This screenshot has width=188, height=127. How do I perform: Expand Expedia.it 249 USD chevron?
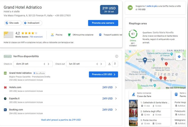point(116,99)
